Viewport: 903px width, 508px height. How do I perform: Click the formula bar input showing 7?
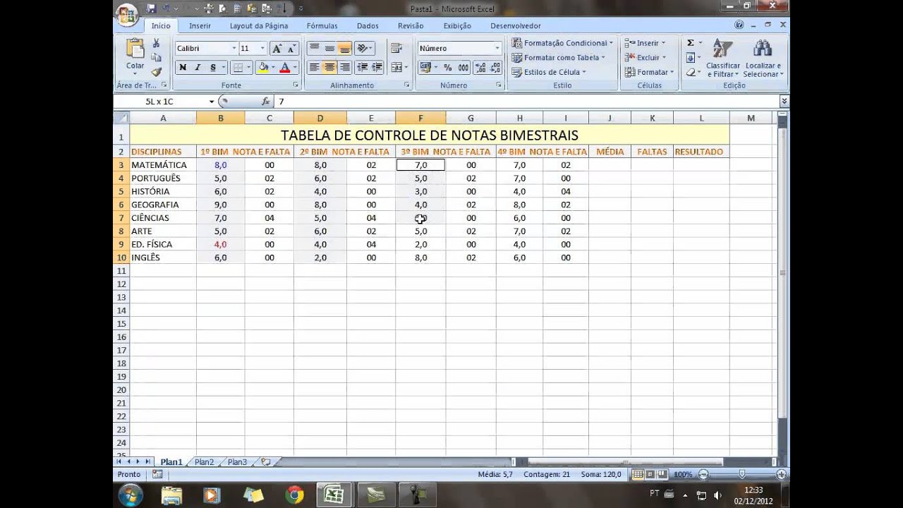pos(526,102)
